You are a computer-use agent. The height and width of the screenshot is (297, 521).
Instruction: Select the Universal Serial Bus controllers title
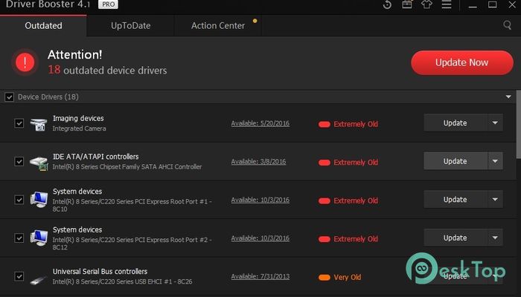pos(100,271)
